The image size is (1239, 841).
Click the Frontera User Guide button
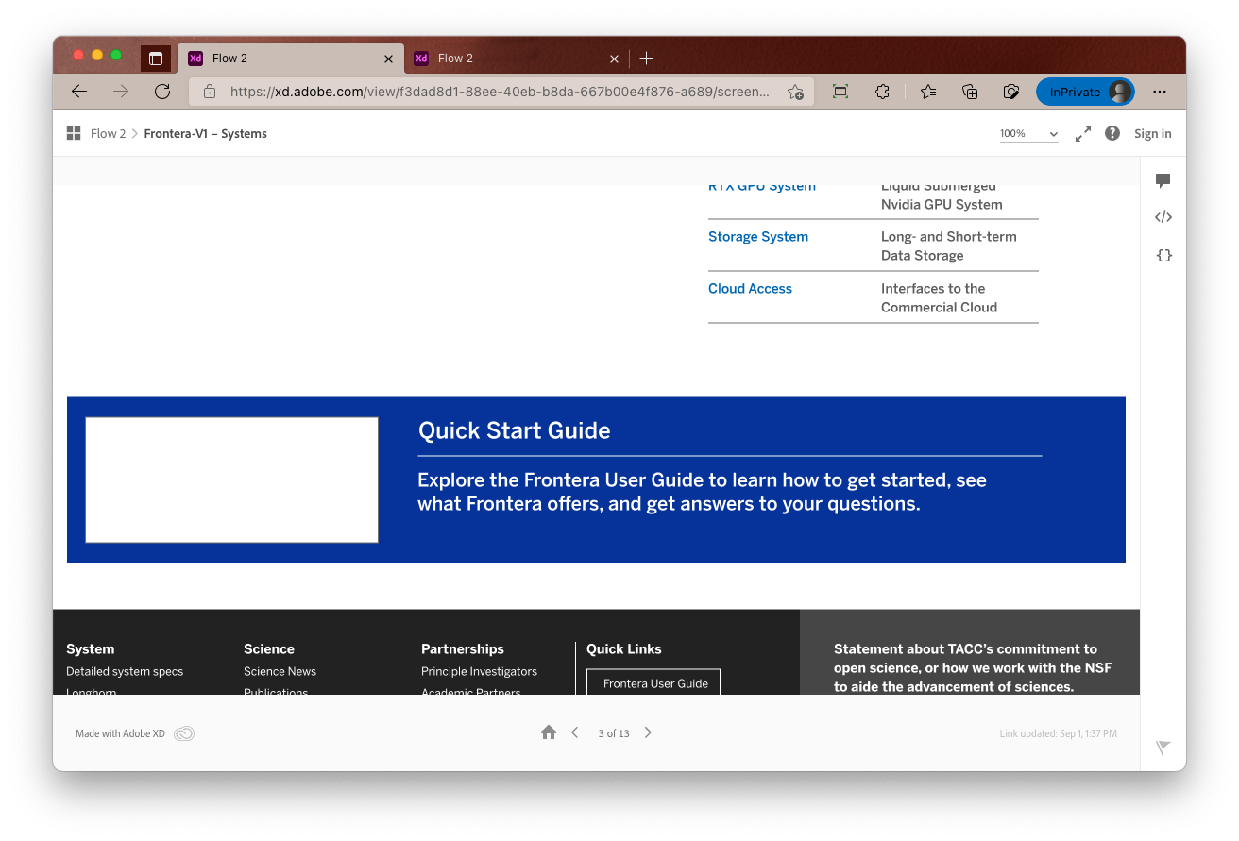point(653,682)
